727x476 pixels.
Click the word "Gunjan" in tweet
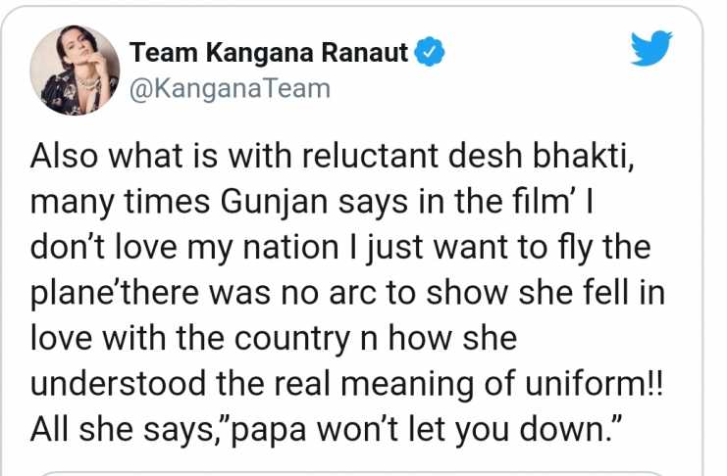(274, 203)
